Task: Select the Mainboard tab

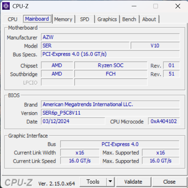Action: (x=37, y=19)
